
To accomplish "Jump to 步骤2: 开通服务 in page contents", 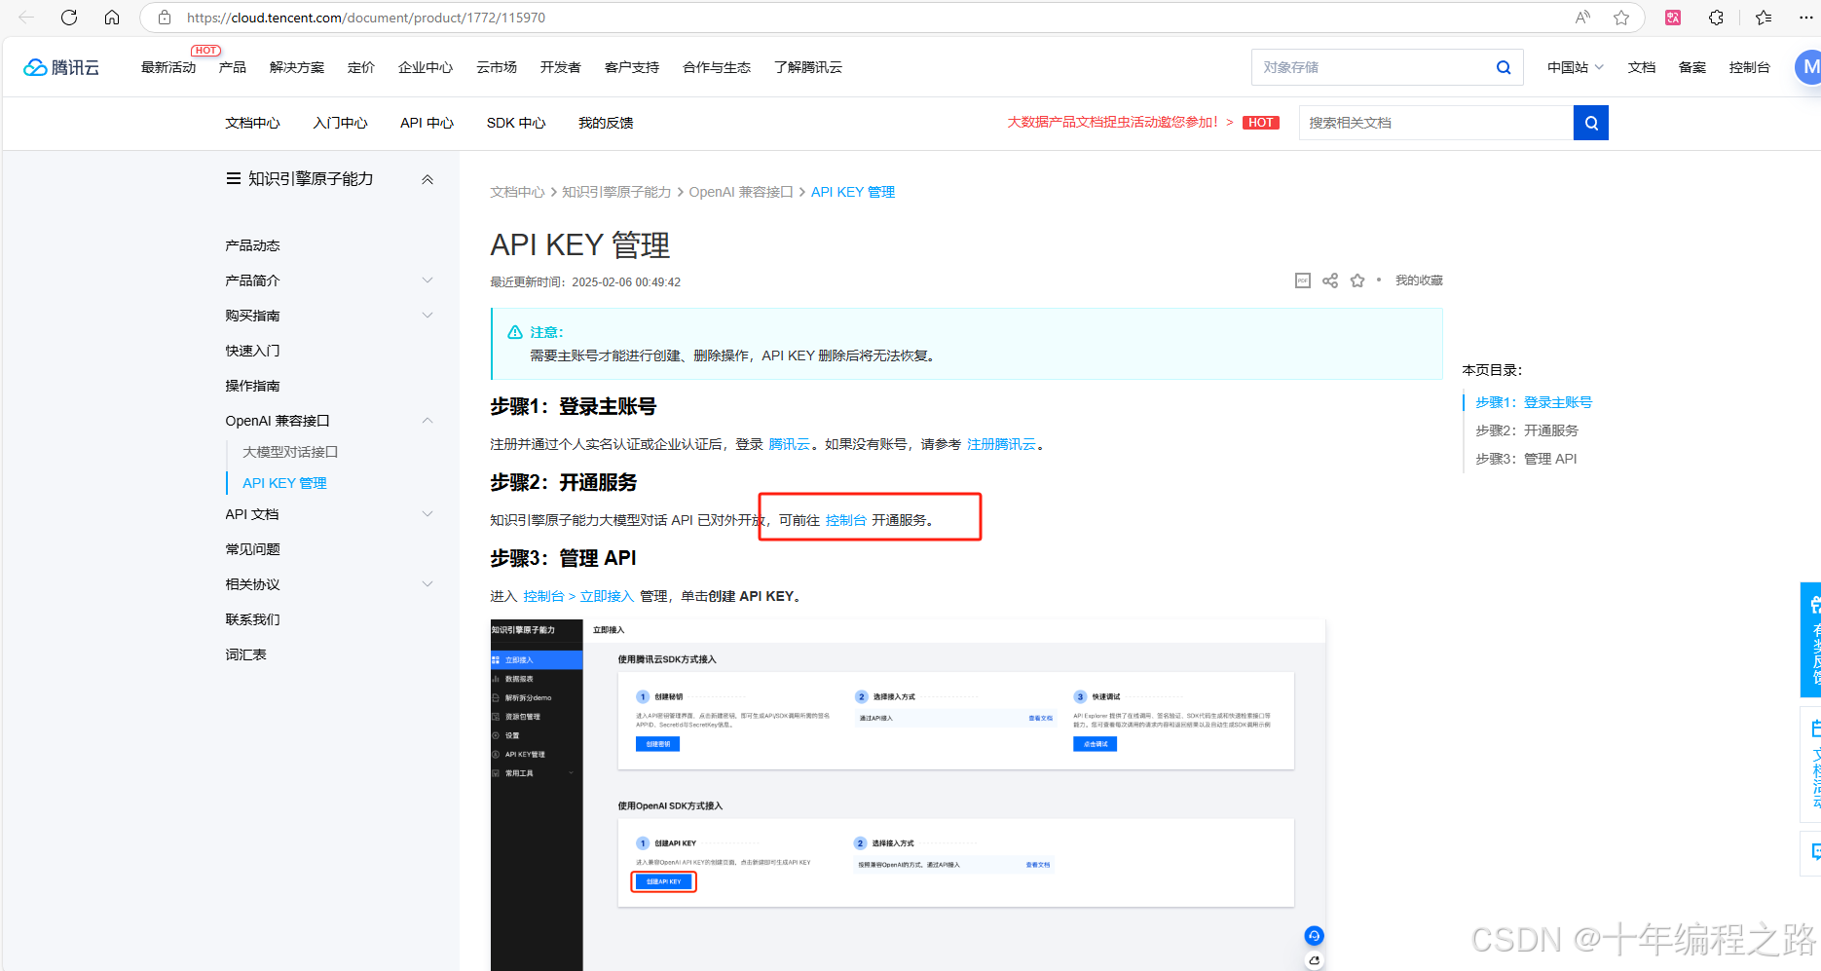I will pos(1527,430).
